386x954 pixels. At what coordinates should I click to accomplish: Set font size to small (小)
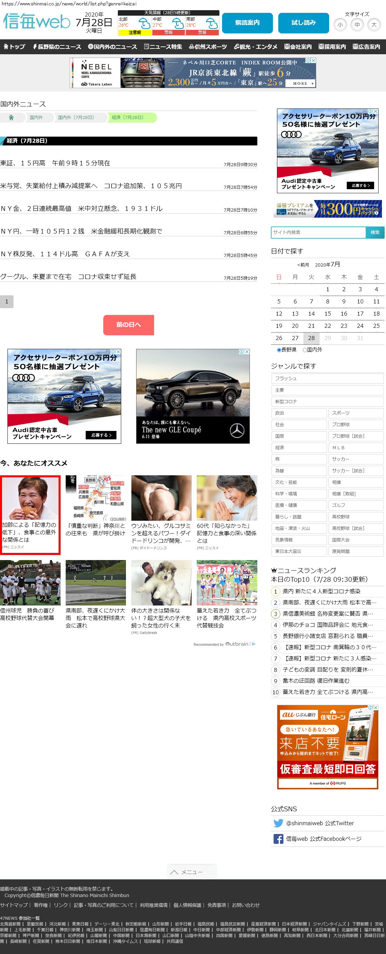(x=340, y=25)
